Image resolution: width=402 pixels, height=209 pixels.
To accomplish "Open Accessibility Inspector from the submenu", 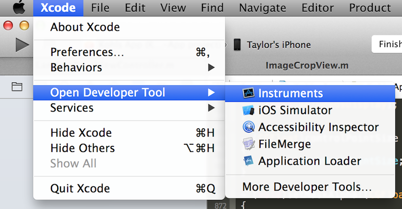I will pos(310,127).
